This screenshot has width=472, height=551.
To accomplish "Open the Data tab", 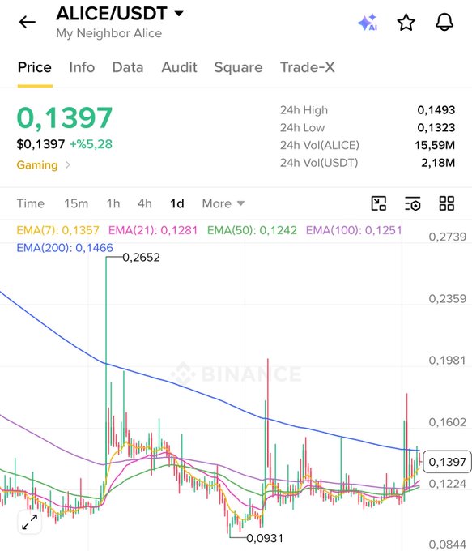I will (128, 67).
